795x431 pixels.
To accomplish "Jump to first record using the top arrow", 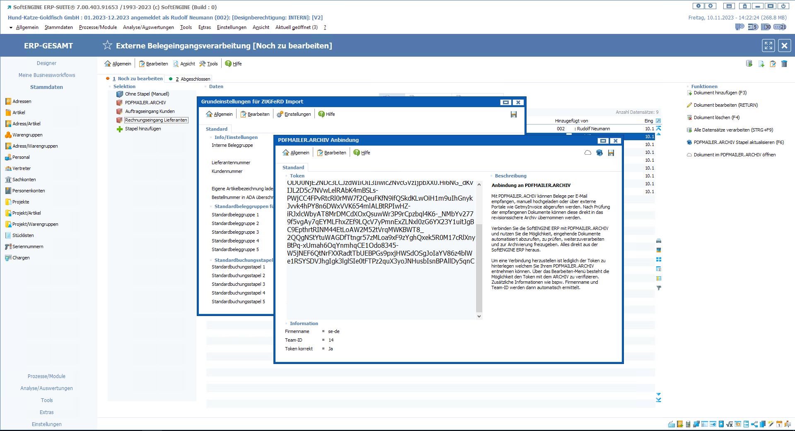I will tap(659, 129).
